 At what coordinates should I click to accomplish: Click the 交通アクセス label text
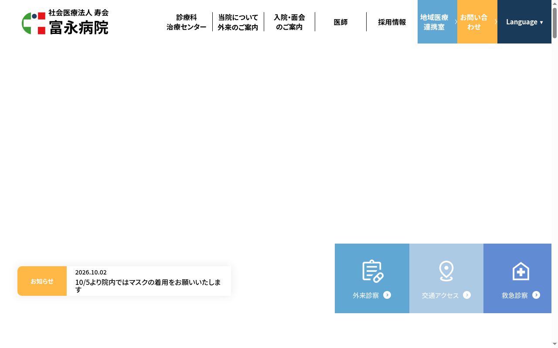[x=440, y=295]
